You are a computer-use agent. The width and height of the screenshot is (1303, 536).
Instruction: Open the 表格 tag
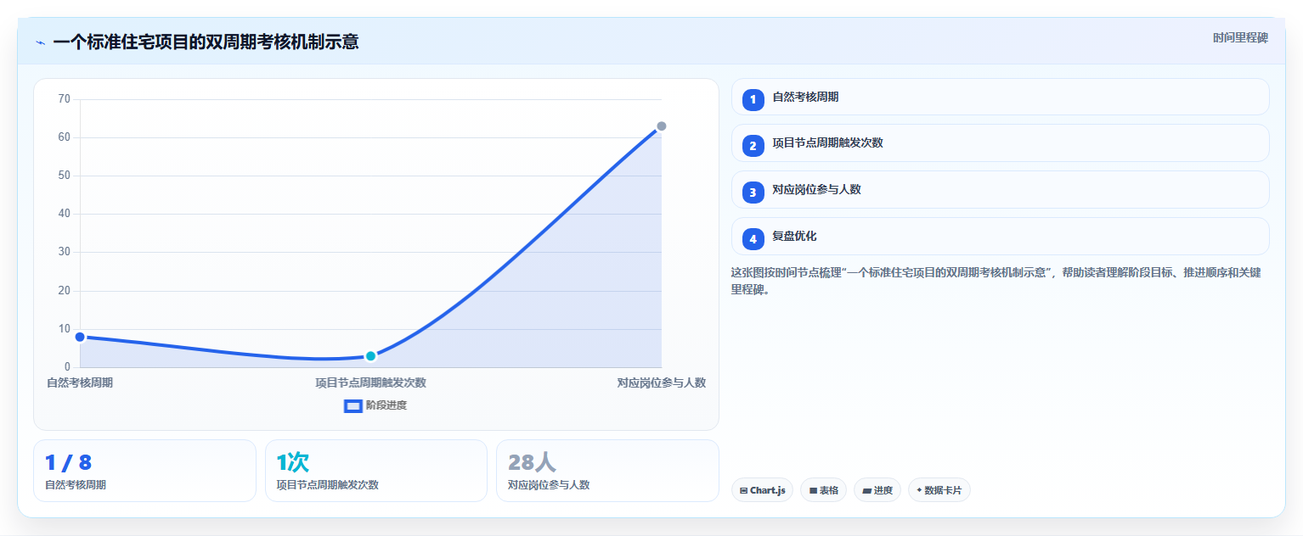click(823, 490)
